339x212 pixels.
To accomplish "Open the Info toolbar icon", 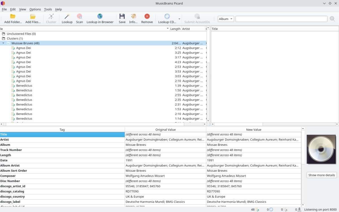I will [133, 17].
